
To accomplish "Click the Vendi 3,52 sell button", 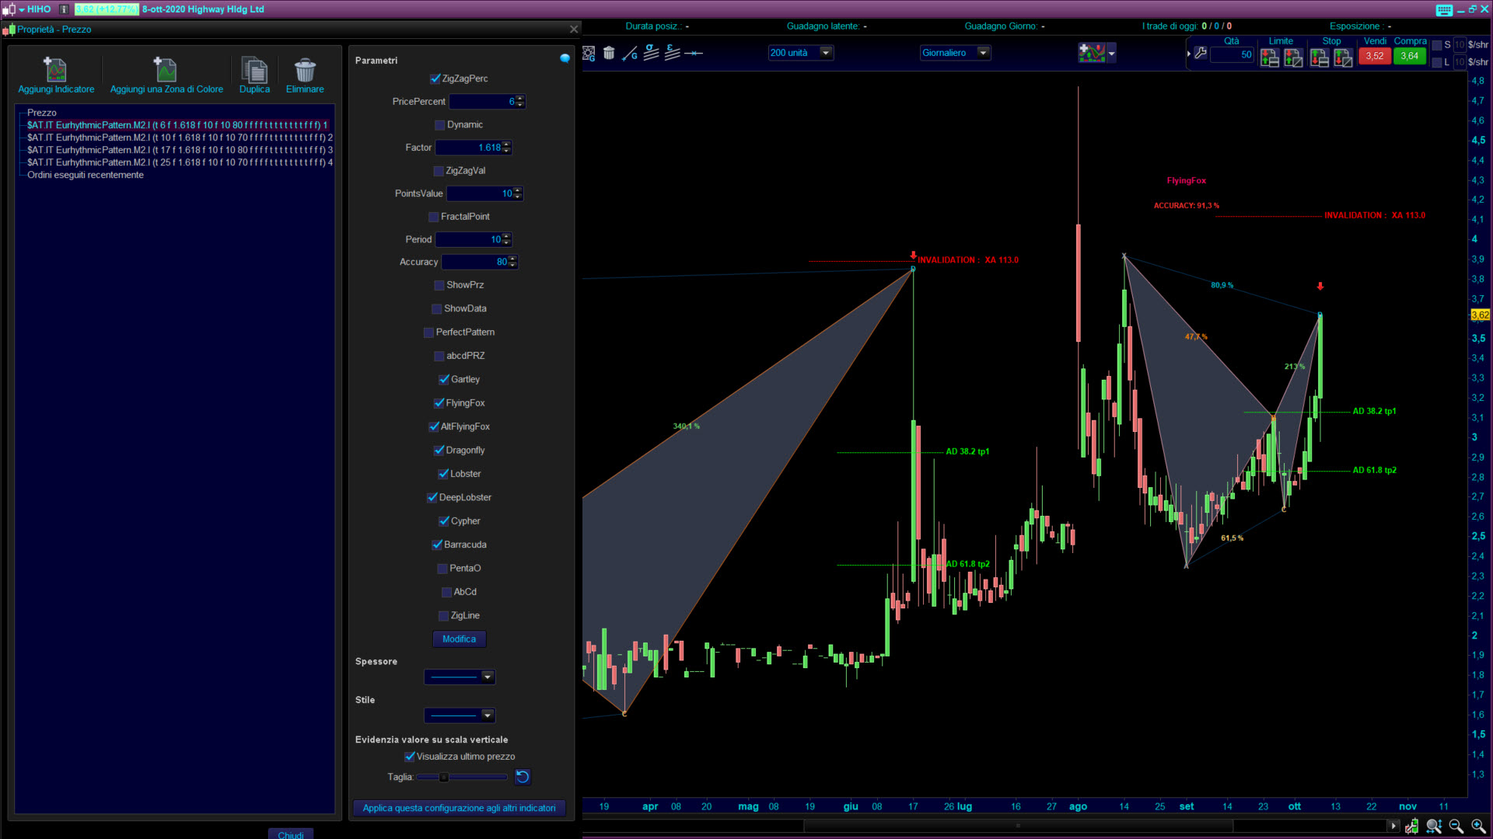I will click(1374, 56).
